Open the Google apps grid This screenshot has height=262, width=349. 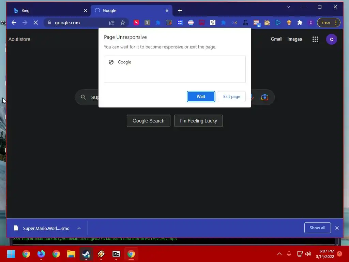tap(315, 39)
